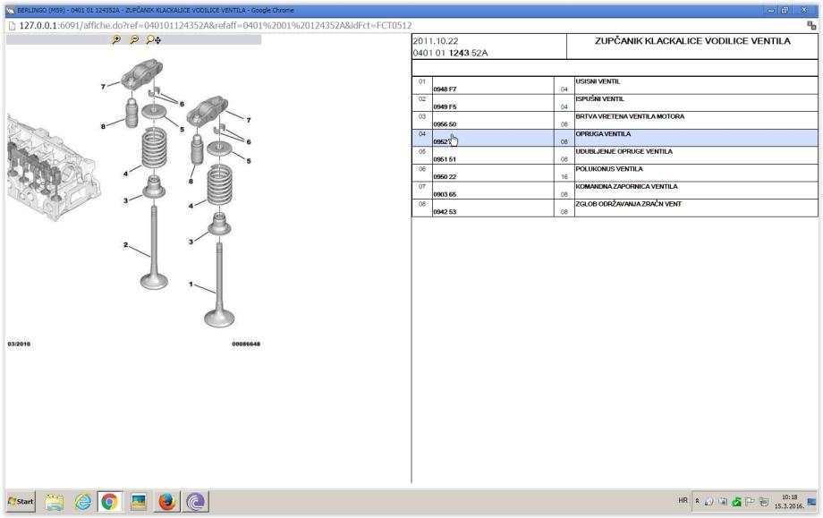This screenshot has height=518, width=823.
Task: Launch Internet Explorer from the taskbar
Action: [x=82, y=502]
